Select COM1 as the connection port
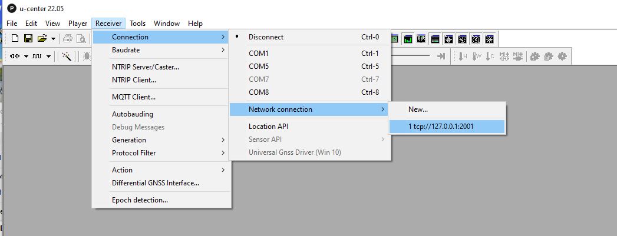The height and width of the screenshot is (236, 617). tap(259, 54)
